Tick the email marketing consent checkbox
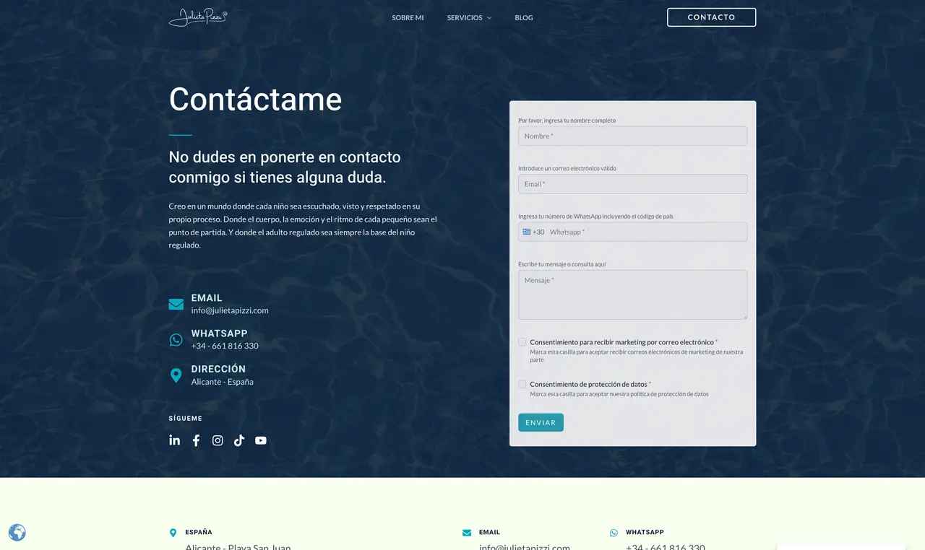925x550 pixels. coord(522,342)
